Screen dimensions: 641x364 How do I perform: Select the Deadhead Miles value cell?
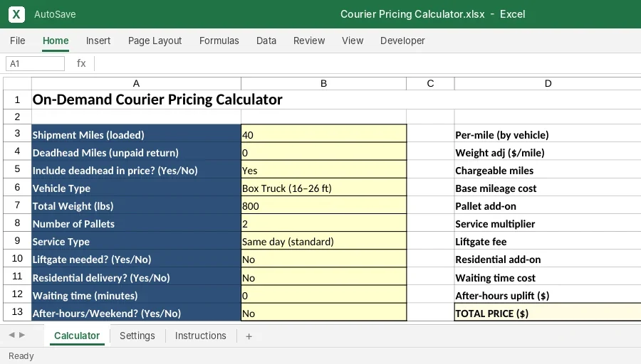(324, 151)
